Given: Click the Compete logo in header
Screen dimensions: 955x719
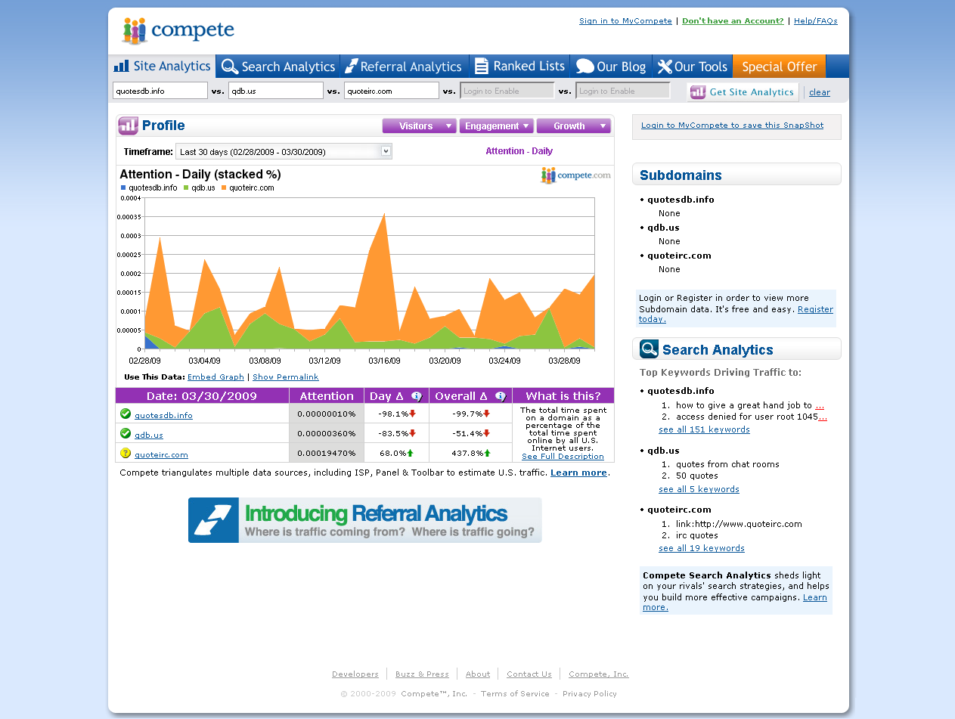Looking at the screenshot, I should pos(178,31).
